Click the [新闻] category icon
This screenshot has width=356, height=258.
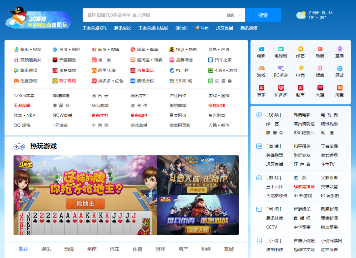coord(259,209)
